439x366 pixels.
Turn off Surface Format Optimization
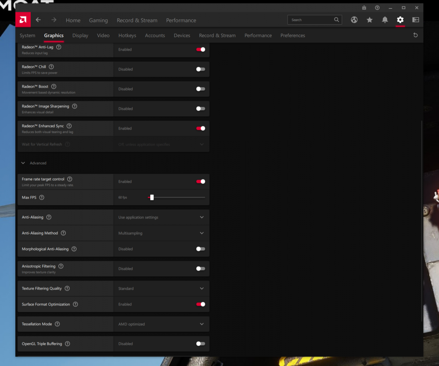coord(201,304)
